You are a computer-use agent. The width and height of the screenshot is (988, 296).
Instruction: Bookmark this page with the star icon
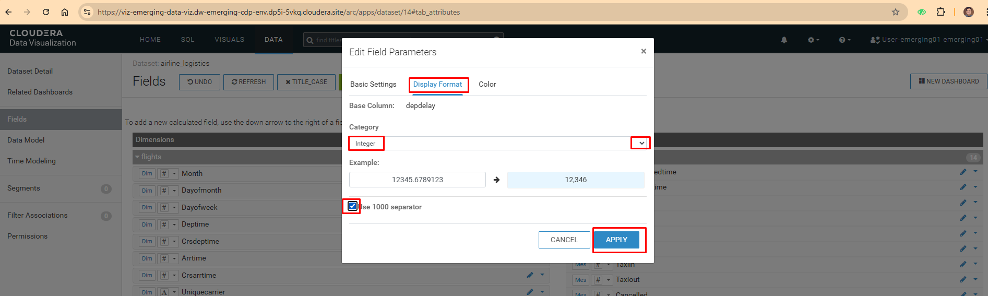click(896, 12)
